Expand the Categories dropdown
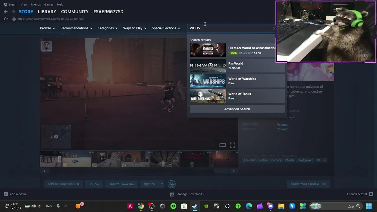This screenshot has width=377, height=212. click(x=108, y=28)
